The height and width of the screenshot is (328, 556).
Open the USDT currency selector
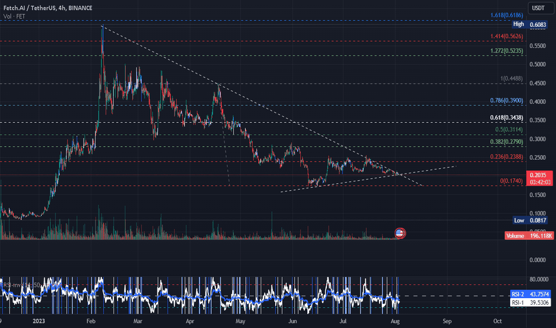[x=540, y=8]
